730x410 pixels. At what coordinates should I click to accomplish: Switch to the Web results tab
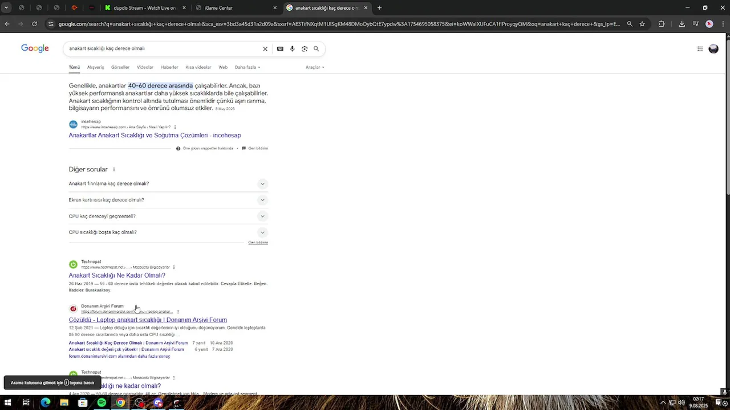click(x=223, y=67)
